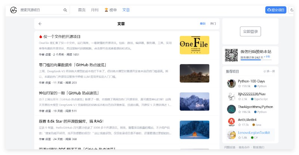Go back using the left arrow icon
The width and height of the screenshot is (299, 155).
tap(40, 24)
